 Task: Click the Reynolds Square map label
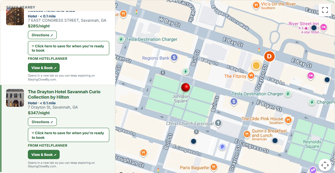[312, 144]
